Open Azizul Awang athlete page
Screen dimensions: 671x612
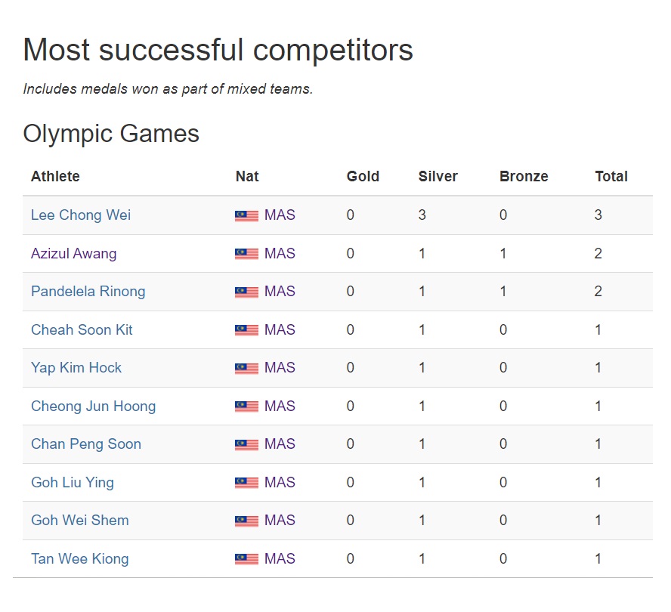(x=73, y=253)
